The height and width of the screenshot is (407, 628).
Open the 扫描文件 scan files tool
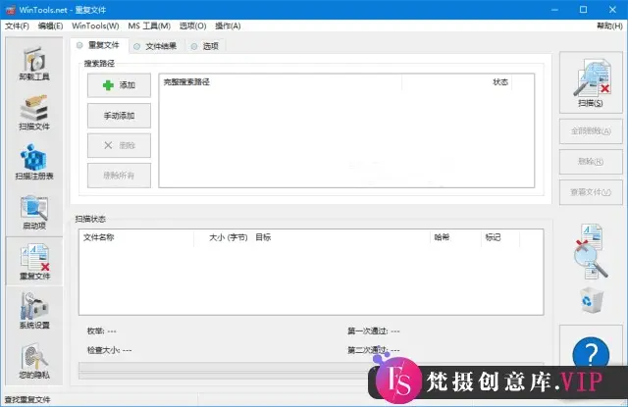[34, 113]
